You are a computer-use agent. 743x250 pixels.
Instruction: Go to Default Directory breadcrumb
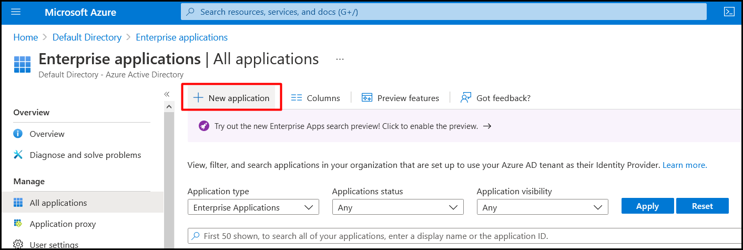tap(87, 37)
